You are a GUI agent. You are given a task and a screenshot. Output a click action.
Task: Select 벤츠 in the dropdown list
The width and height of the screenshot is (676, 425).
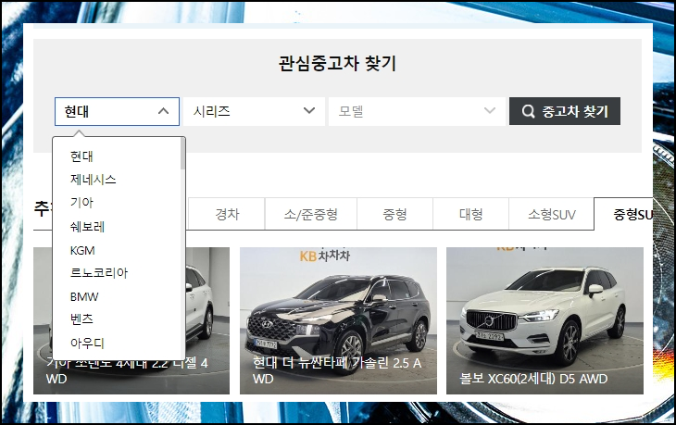coord(81,319)
